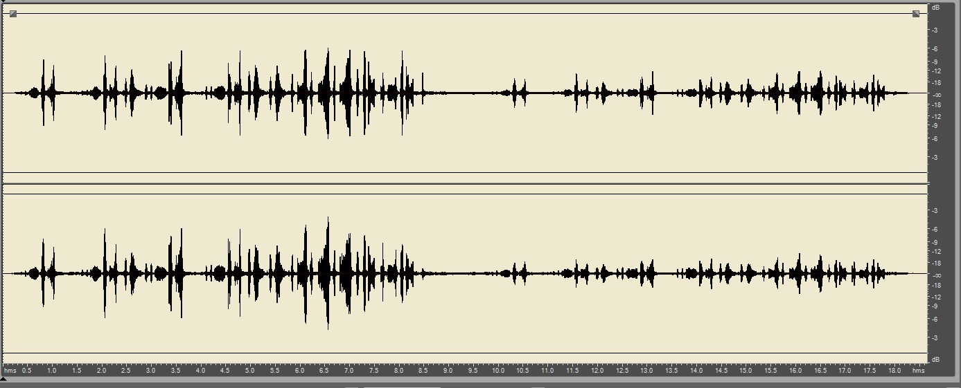Click the 13.0 mark on time ruler
Screen dimensions: 961x388
coord(646,371)
